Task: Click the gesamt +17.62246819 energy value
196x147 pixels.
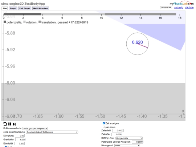Action: coord(73,23)
